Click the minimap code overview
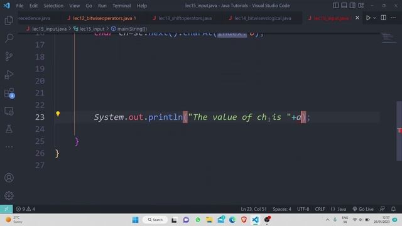The height and width of the screenshot is (226, 402). coord(388,38)
